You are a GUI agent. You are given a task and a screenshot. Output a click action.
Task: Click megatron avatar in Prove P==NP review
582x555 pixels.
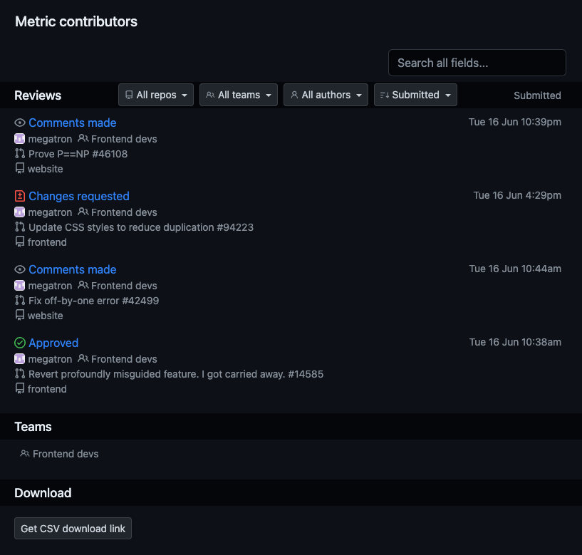20,139
